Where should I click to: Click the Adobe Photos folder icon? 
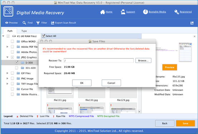18,52
